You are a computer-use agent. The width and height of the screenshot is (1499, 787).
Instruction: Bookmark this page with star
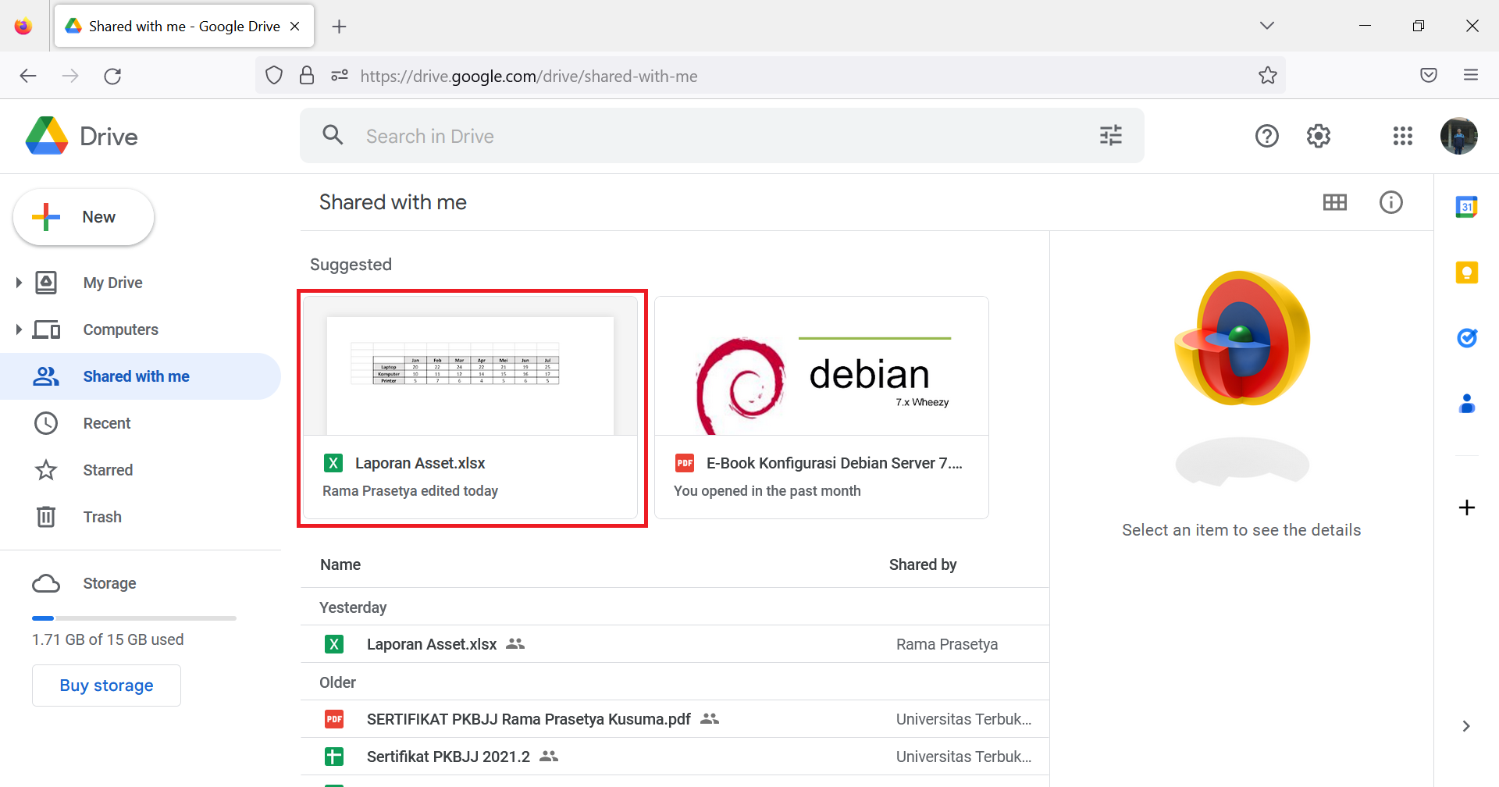(1268, 76)
